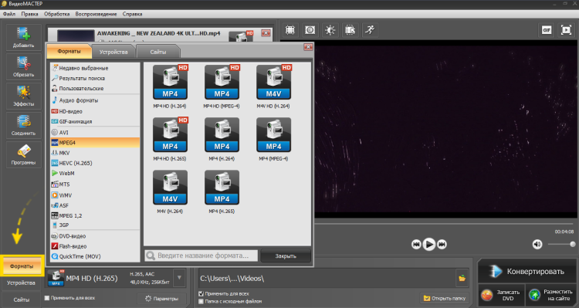Check Папка с исходным файлом option
Image resolution: width=579 pixels, height=308 pixels.
pyautogui.click(x=201, y=301)
